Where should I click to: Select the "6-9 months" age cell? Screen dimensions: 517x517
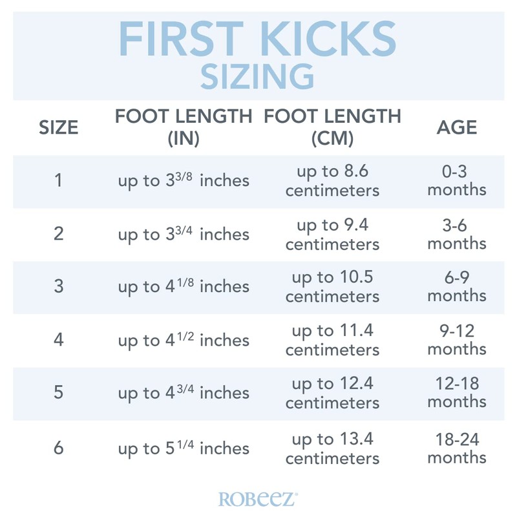click(457, 287)
